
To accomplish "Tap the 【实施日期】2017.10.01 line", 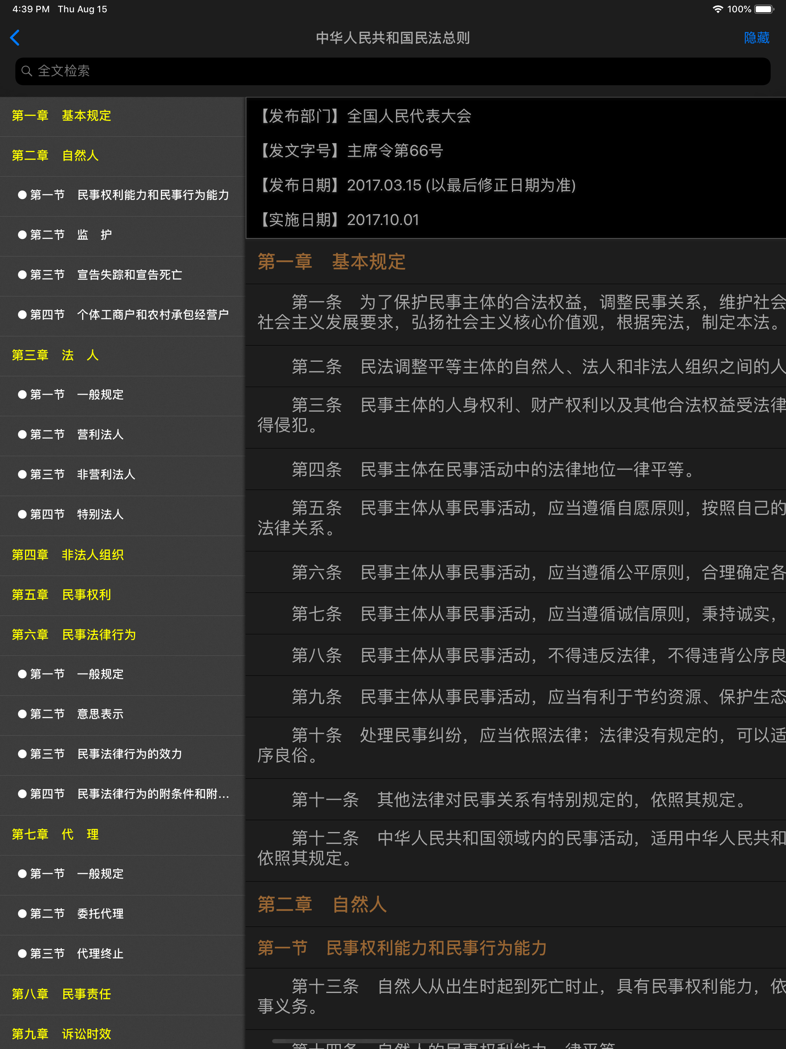I will [338, 220].
